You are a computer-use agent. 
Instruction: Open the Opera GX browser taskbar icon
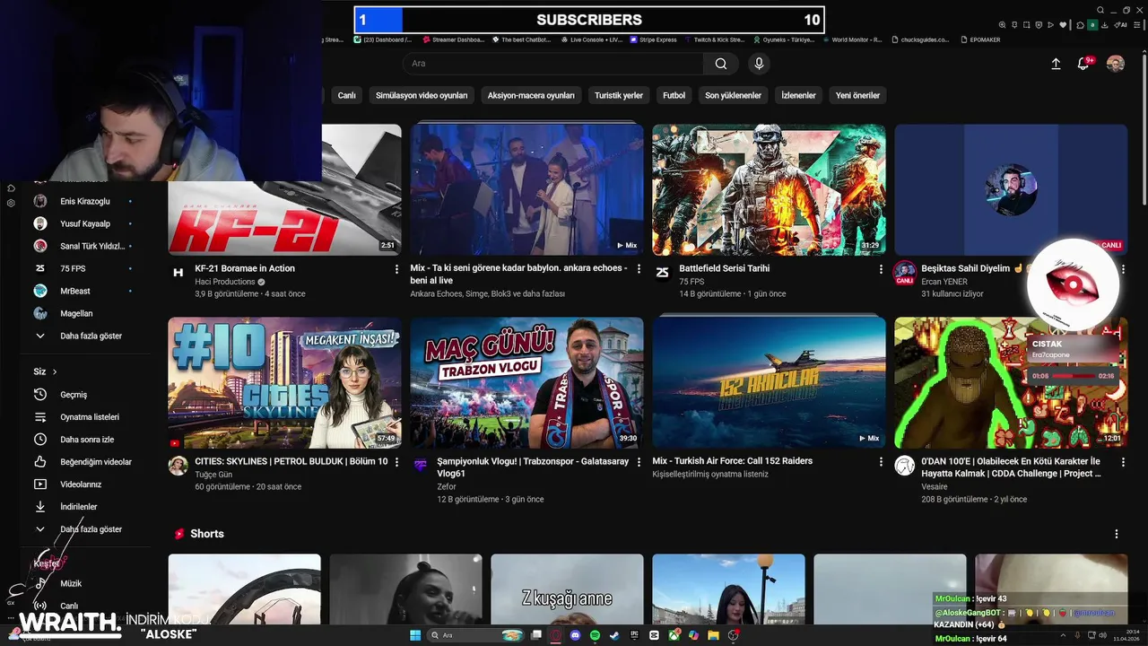[555, 635]
